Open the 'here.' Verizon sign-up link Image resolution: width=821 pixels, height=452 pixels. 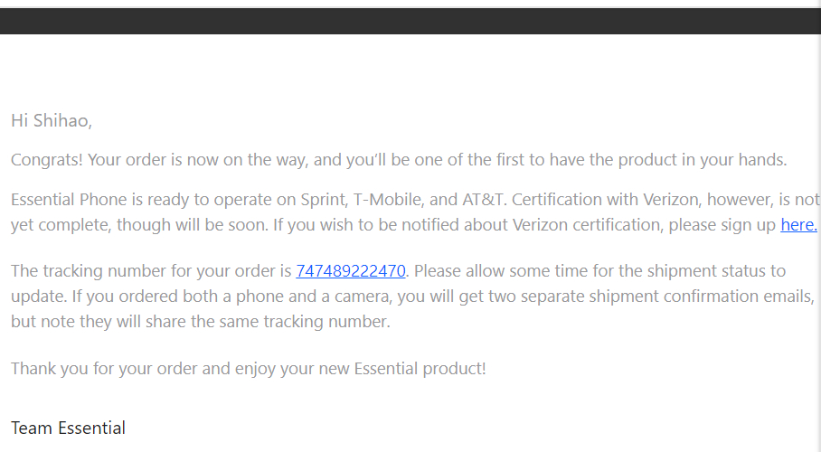click(x=798, y=225)
